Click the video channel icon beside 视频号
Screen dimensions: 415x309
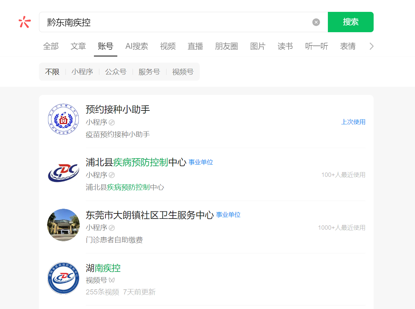point(112,281)
